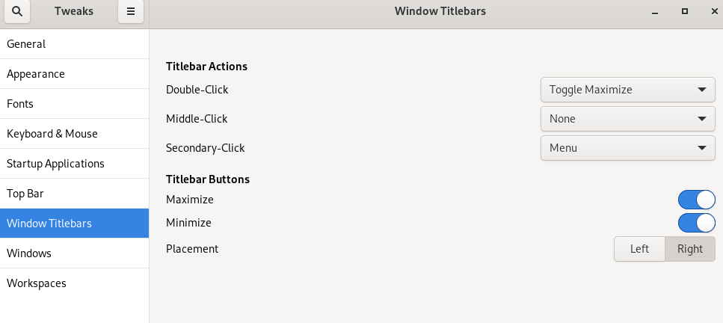Click the minimize window icon
This screenshot has width=723, height=323.
click(x=655, y=11)
